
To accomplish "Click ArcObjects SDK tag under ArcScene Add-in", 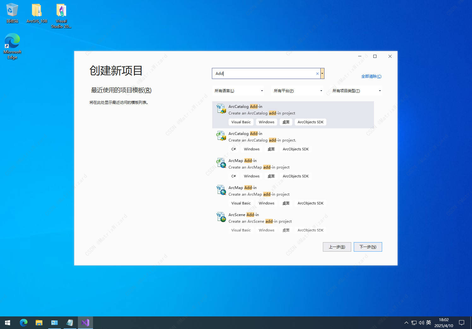I will point(311,230).
